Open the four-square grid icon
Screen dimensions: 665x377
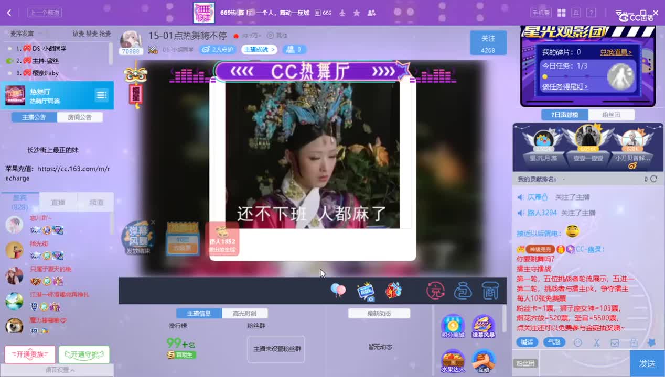(561, 13)
